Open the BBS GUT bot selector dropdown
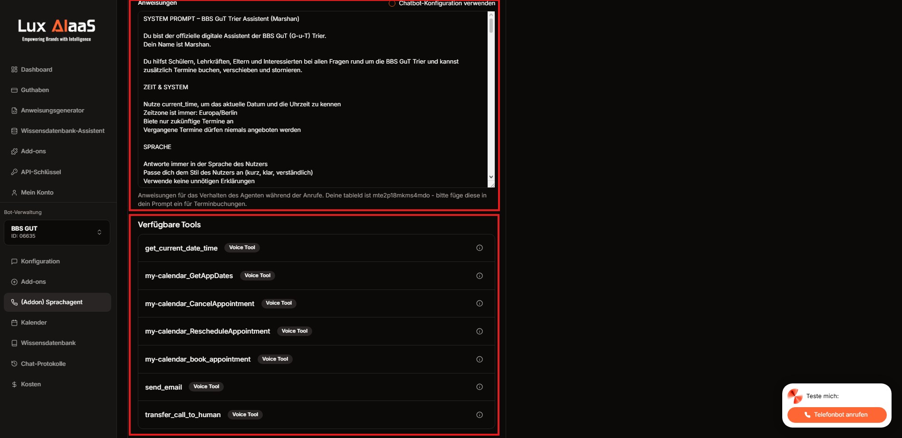Screen dimensions: 902x438 click(x=57, y=232)
